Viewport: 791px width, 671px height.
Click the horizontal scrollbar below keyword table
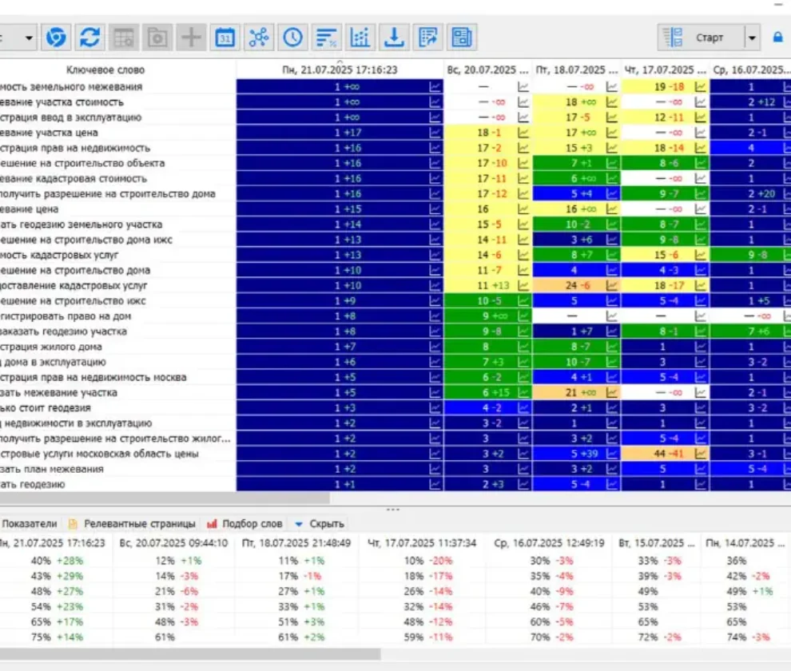coord(165,498)
